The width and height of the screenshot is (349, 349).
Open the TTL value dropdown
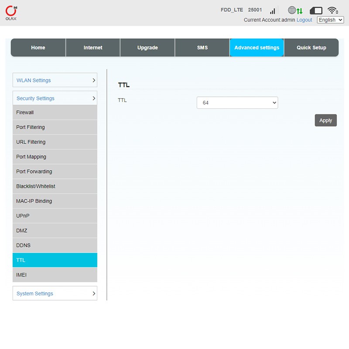point(237,103)
